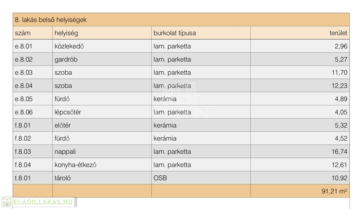Click the "helyiség" column header

click(x=66, y=33)
